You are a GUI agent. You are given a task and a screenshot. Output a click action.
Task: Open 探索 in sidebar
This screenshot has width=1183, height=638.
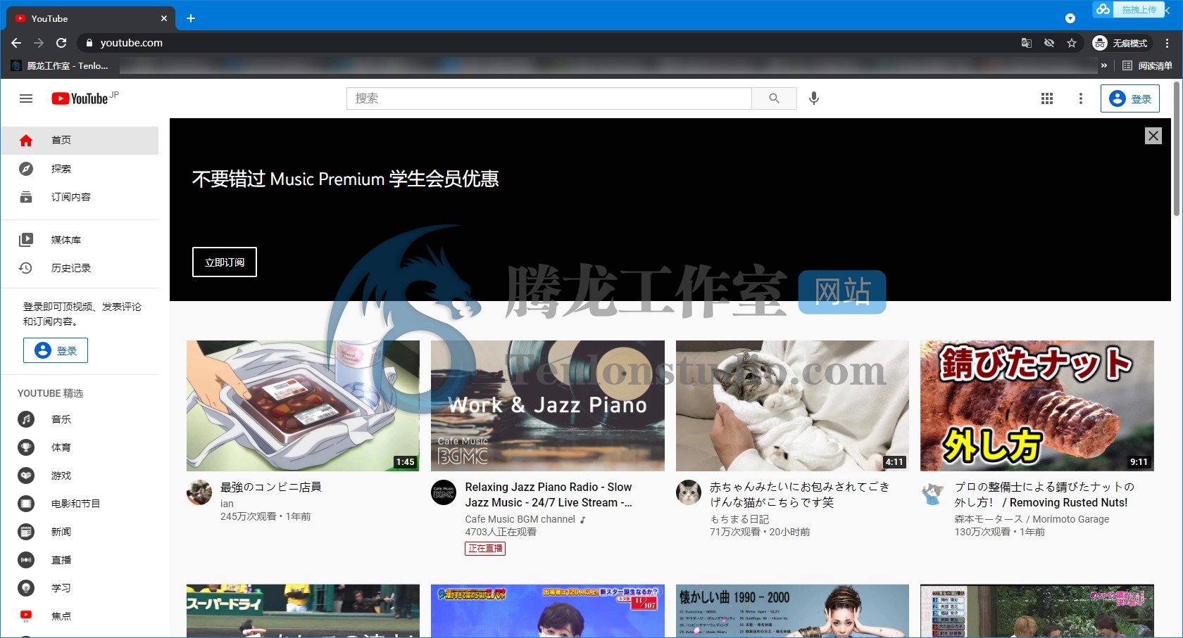point(80,169)
